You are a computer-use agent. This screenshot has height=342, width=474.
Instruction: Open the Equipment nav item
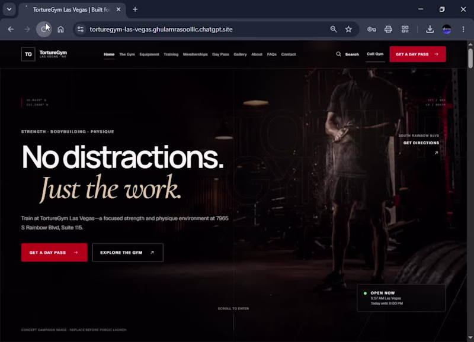tap(149, 54)
